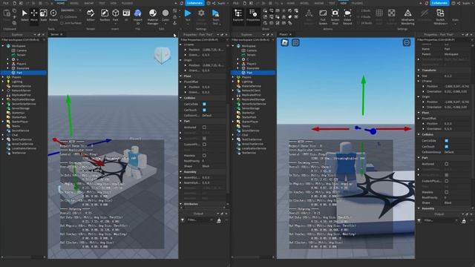Screen dimensions: 475x267
Task: Open FILE menu in right window
Action: click(x=235, y=3)
